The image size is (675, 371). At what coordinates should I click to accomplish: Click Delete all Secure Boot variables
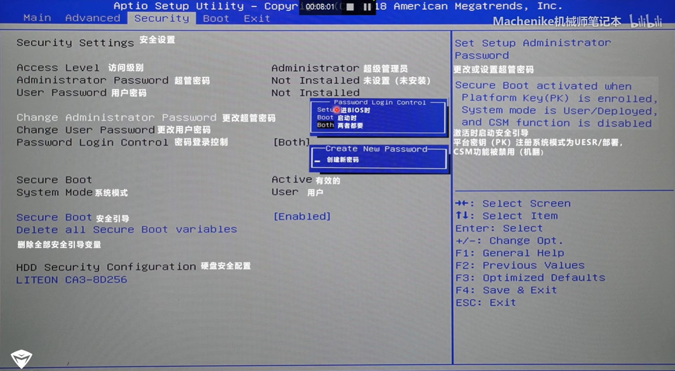(x=126, y=229)
